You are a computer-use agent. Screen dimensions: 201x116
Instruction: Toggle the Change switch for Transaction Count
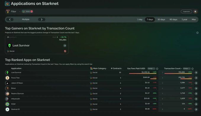pyautogui.click(x=186, y=69)
